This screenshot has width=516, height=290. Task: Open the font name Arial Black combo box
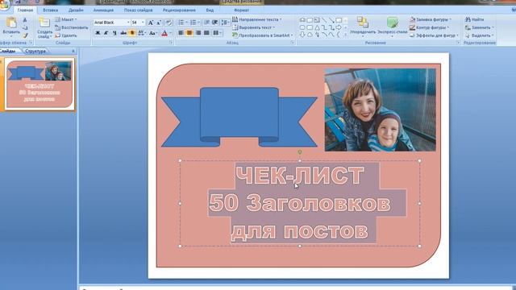tap(112, 23)
